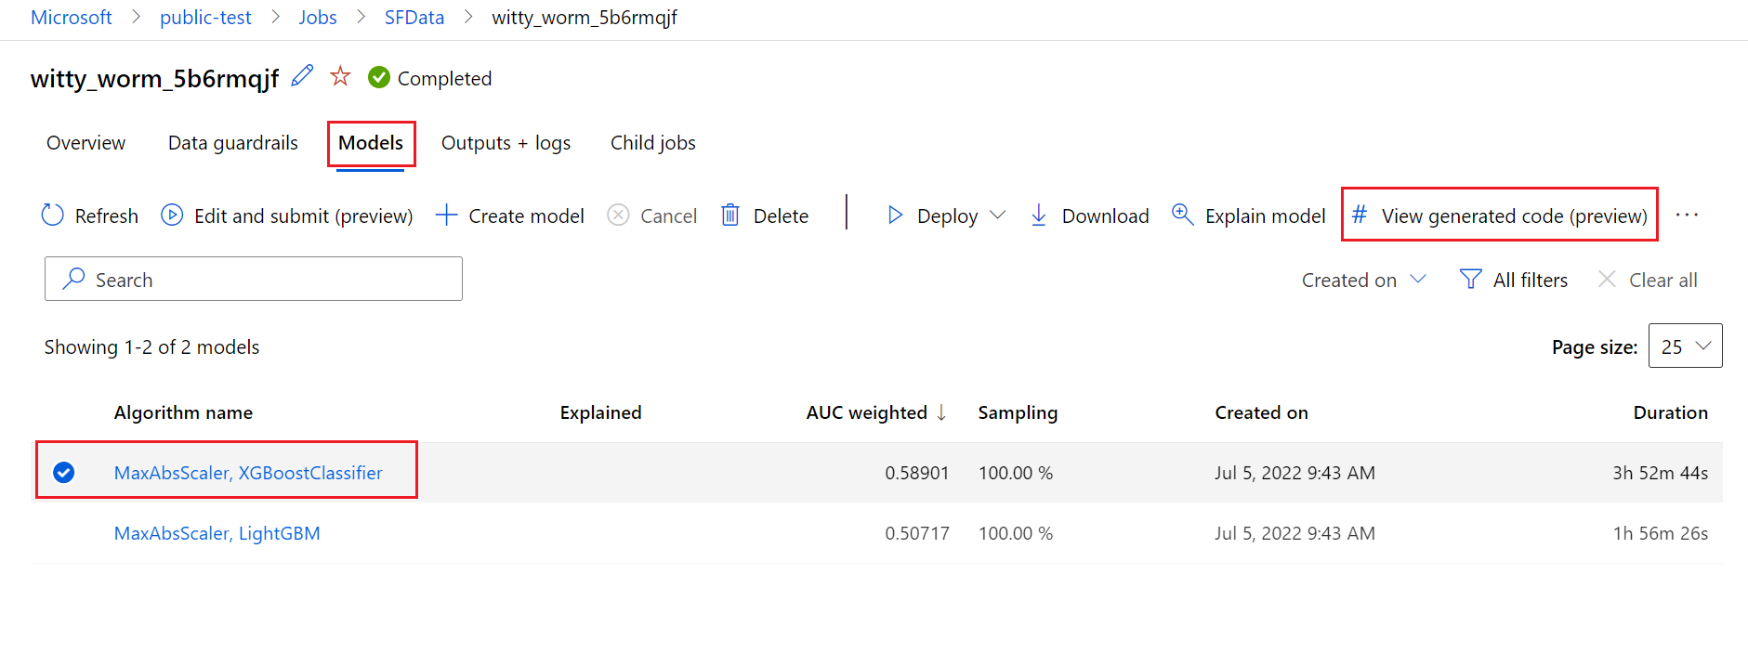Deselect the XGBoostClassifier row checkmark
This screenshot has width=1748, height=653.
tap(64, 473)
